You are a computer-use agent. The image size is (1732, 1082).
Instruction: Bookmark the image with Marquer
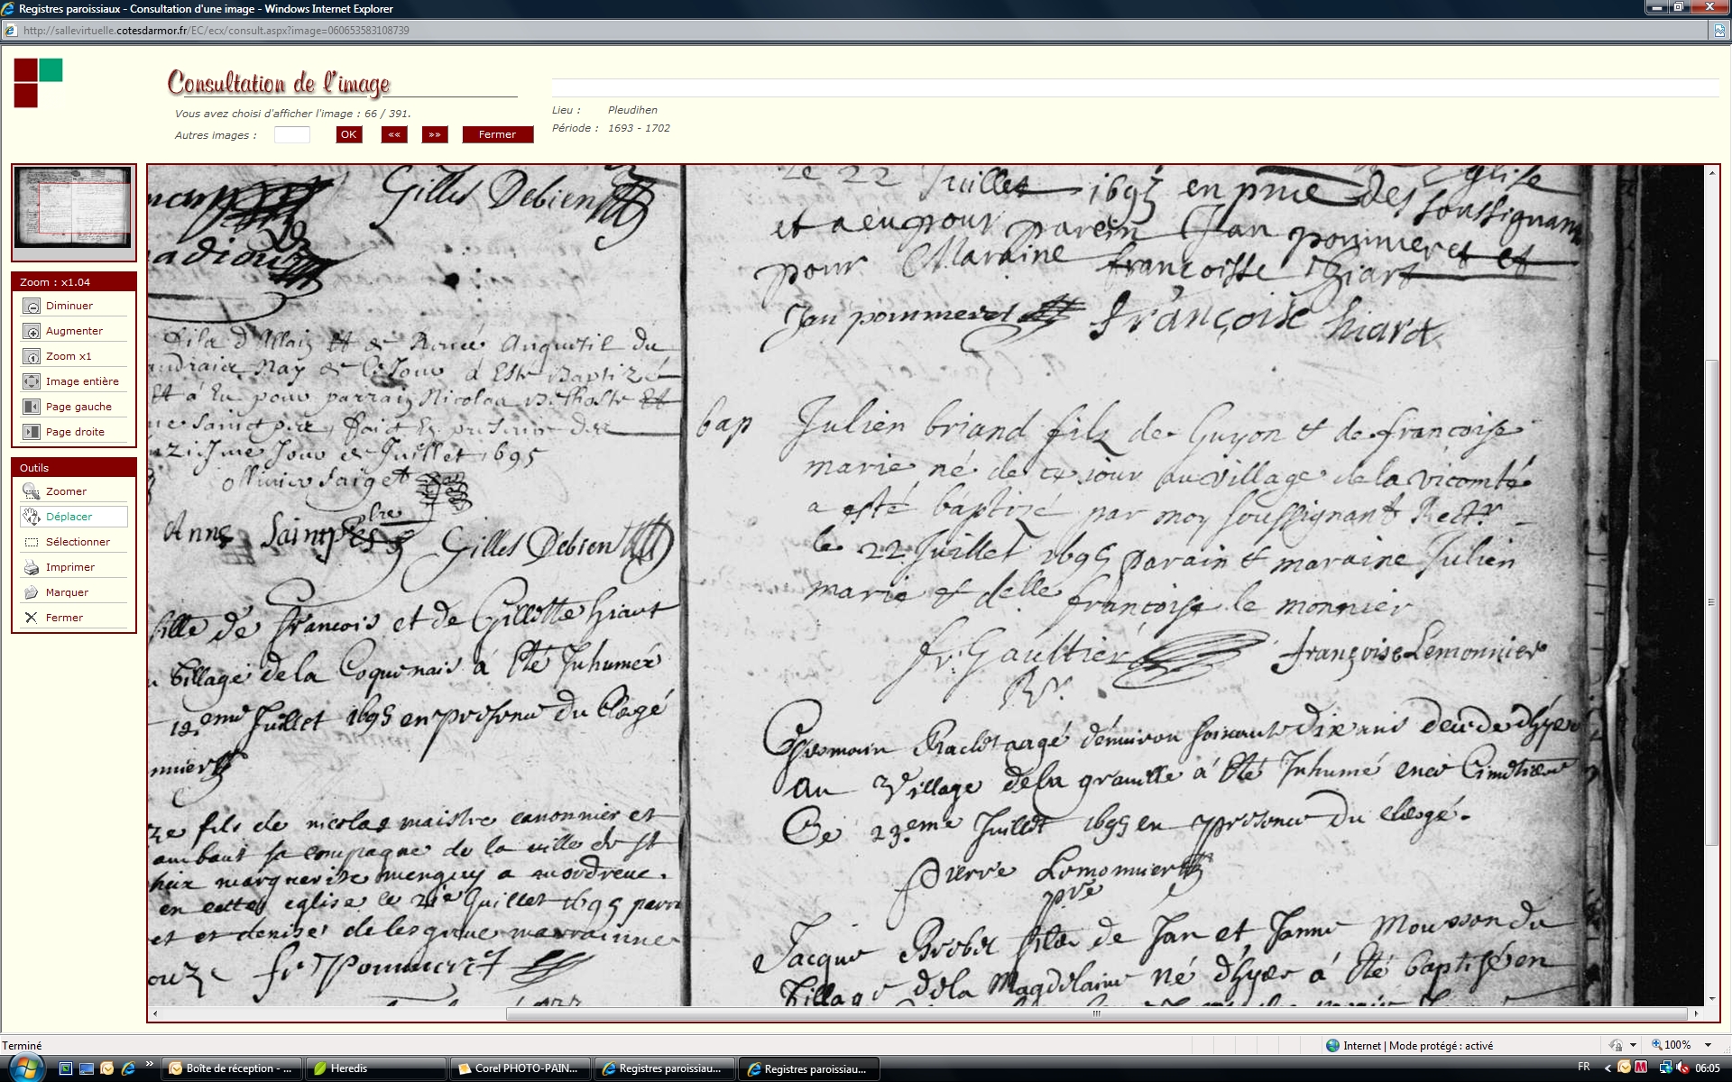pos(32,593)
